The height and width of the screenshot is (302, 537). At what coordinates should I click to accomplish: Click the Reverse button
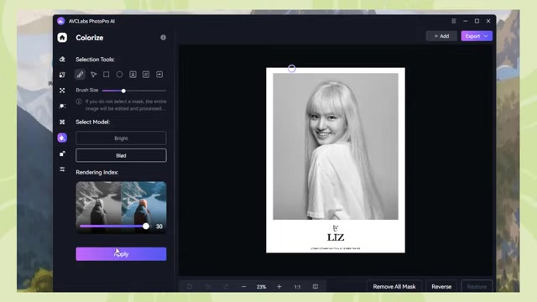click(x=441, y=287)
